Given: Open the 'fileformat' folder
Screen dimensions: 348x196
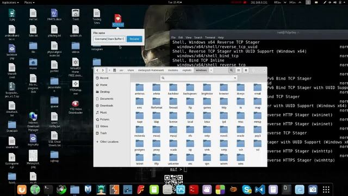Looking at the screenshot, I should point(157,103).
